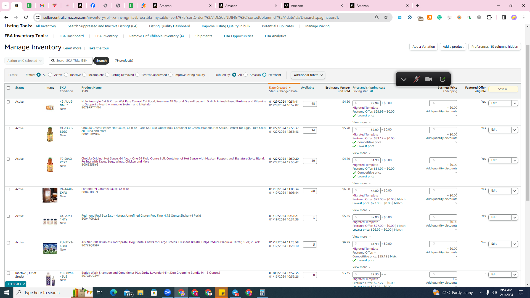The image size is (530, 298).
Task: Go back using the browser back arrow
Action: pos(6,17)
